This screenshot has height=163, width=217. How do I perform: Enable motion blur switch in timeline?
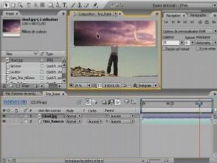pyautogui.click(x=118, y=102)
